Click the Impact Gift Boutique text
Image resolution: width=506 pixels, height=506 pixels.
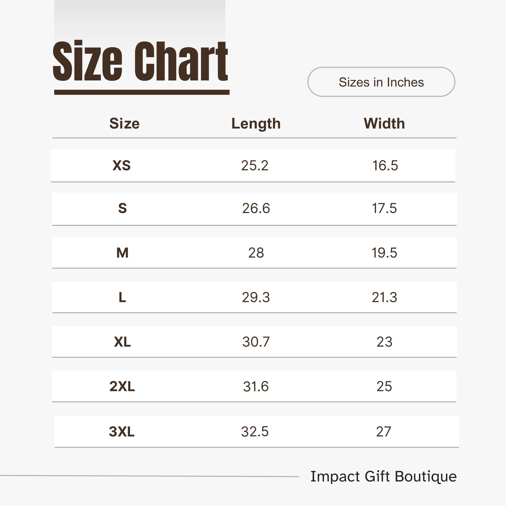pyautogui.click(x=384, y=476)
